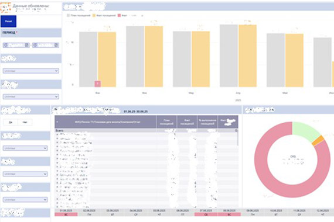This screenshot has width=334, height=222.
Task: Click clock icon in period start field
Action: [6, 45]
